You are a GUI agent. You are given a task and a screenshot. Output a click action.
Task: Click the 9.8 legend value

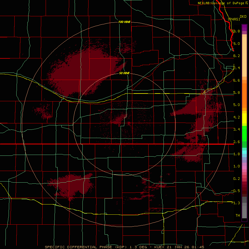coord(237,31)
